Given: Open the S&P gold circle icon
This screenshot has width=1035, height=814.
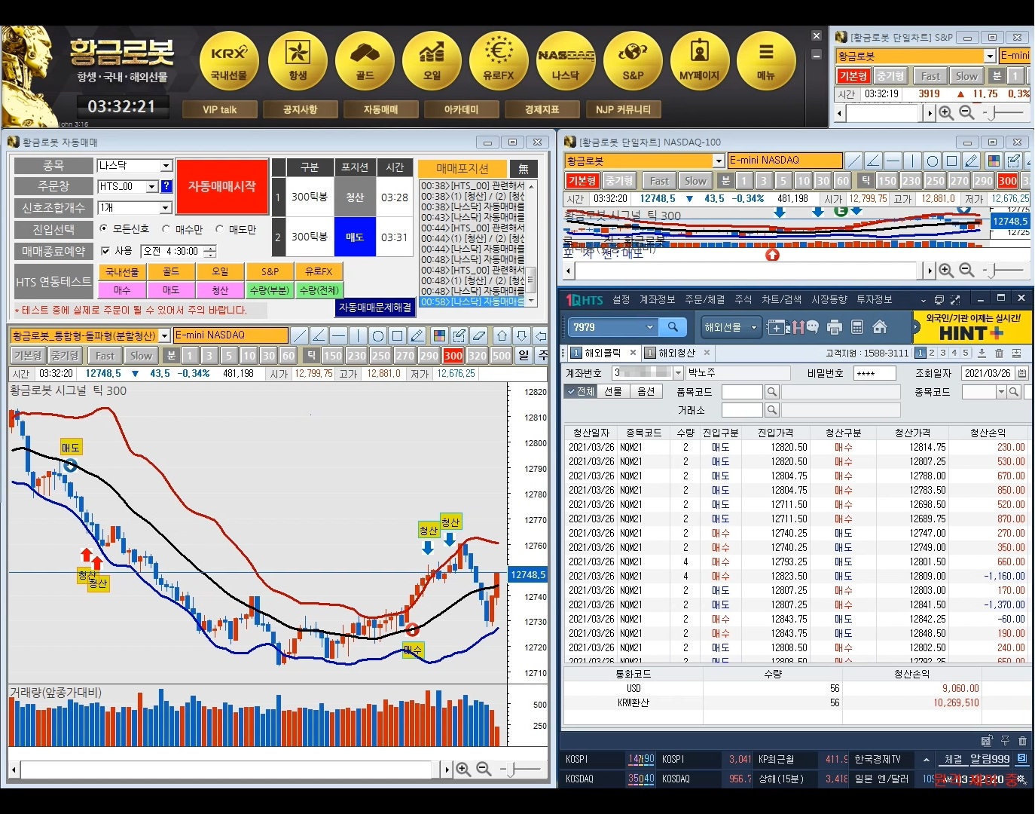Looking at the screenshot, I should [633, 62].
